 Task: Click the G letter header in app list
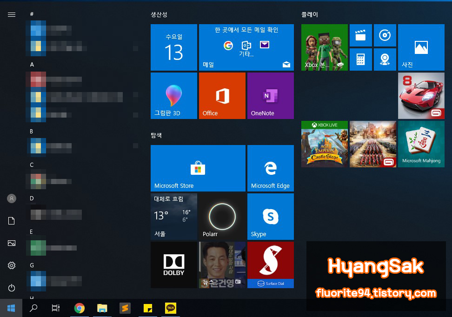coord(32,265)
